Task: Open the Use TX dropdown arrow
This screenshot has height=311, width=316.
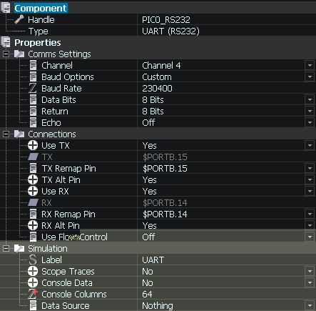Action: tap(310, 145)
